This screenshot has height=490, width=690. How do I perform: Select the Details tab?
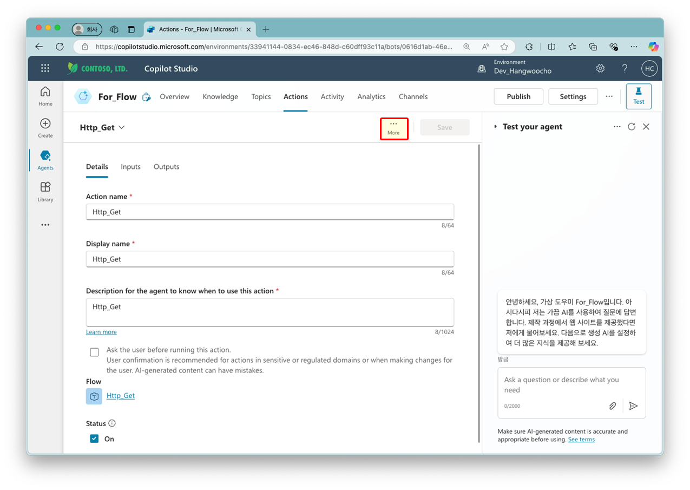(x=97, y=167)
